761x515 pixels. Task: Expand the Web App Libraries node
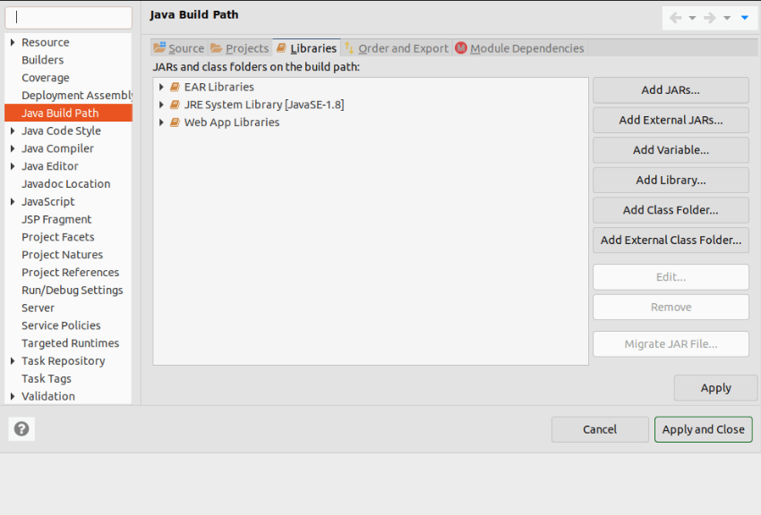coord(161,122)
